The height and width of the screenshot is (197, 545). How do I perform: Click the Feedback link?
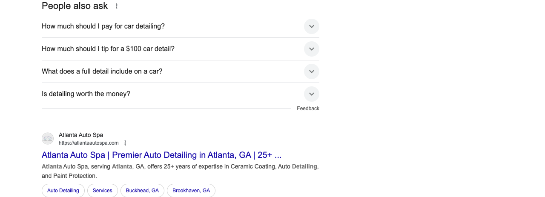click(308, 108)
